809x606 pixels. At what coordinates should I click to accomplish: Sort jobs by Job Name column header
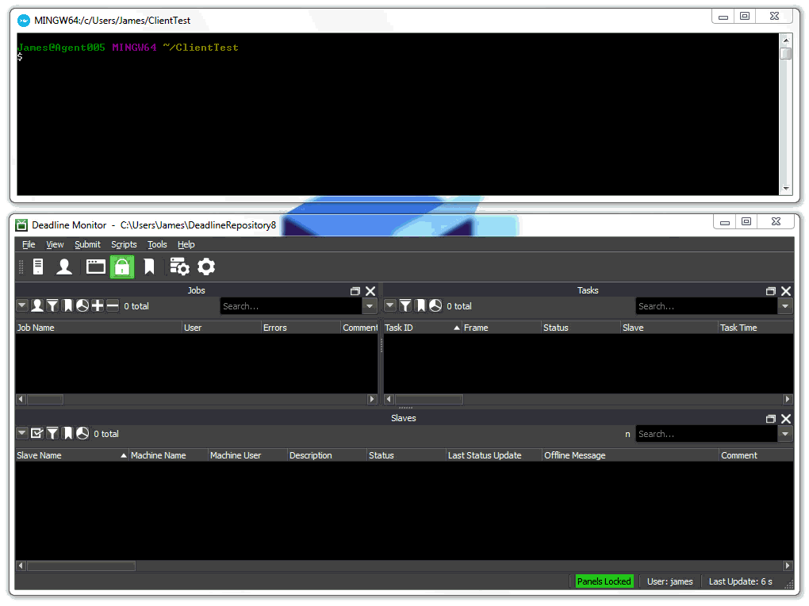click(98, 328)
